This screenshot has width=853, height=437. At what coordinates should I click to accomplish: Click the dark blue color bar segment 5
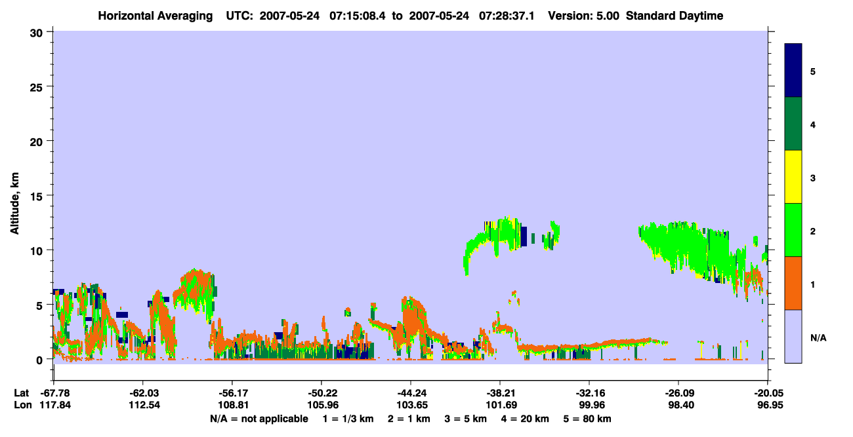coord(793,71)
